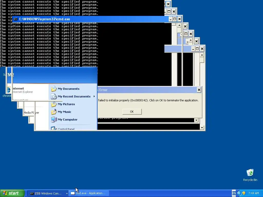The height and width of the screenshot is (197, 263).
Task: Click the security shield tray icon
Action: point(244,193)
